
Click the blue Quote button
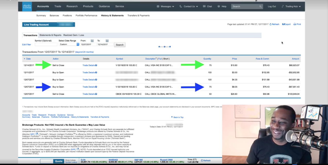tap(59, 161)
